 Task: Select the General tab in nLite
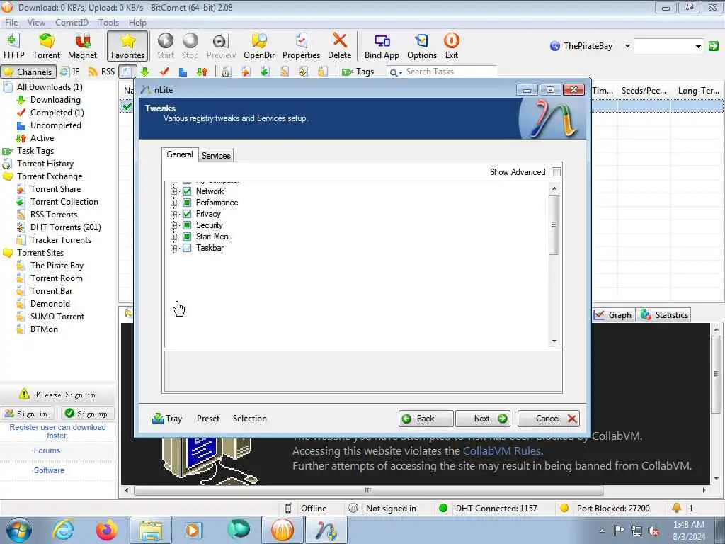[x=179, y=154]
